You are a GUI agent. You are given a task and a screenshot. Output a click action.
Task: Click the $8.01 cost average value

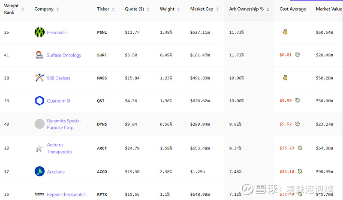coord(286,55)
